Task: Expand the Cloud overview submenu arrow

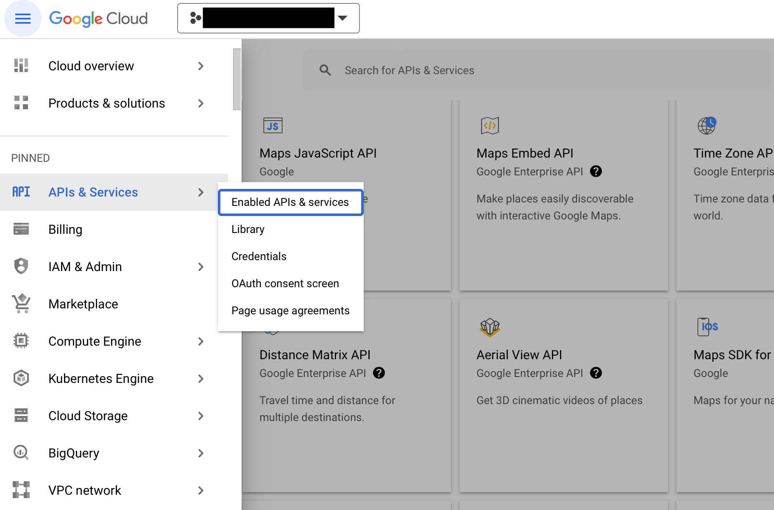Action: click(x=201, y=66)
